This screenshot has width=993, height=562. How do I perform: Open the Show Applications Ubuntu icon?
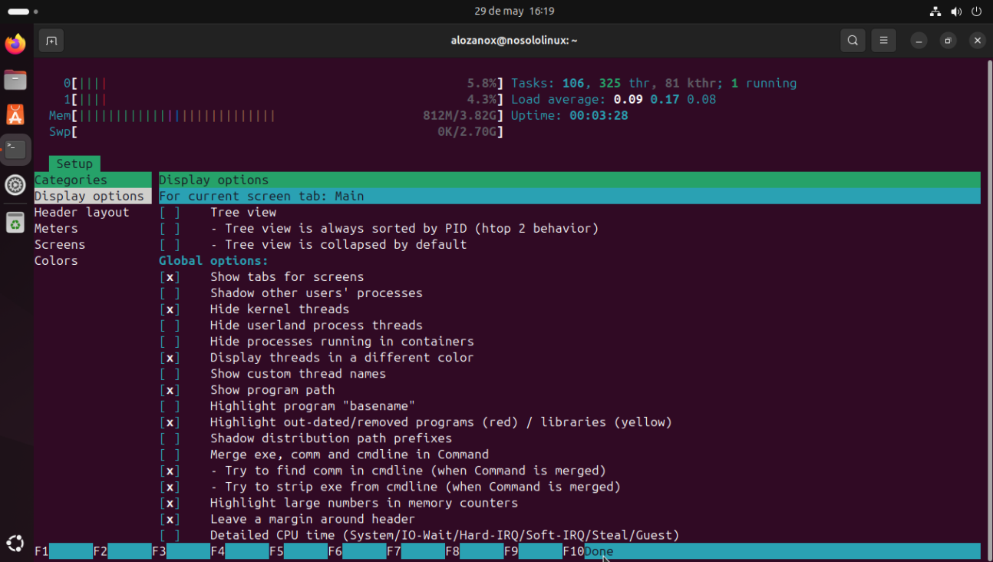tap(15, 542)
